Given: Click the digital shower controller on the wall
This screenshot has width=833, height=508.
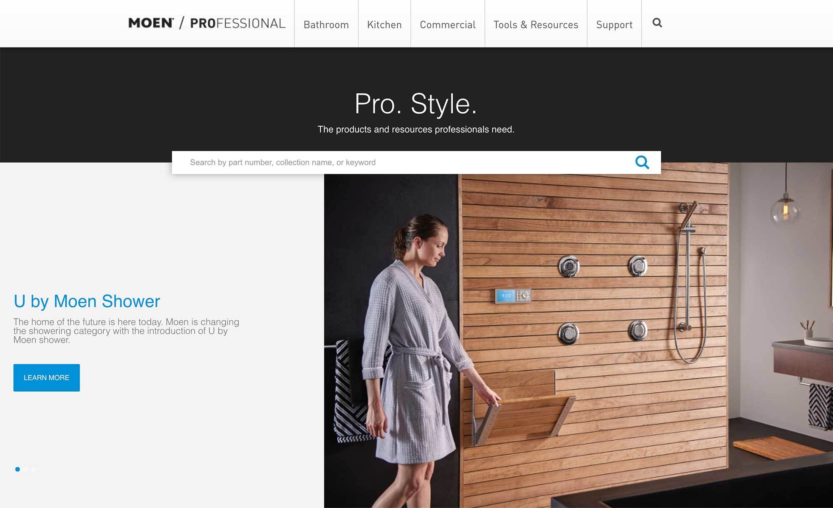Looking at the screenshot, I should (x=513, y=296).
